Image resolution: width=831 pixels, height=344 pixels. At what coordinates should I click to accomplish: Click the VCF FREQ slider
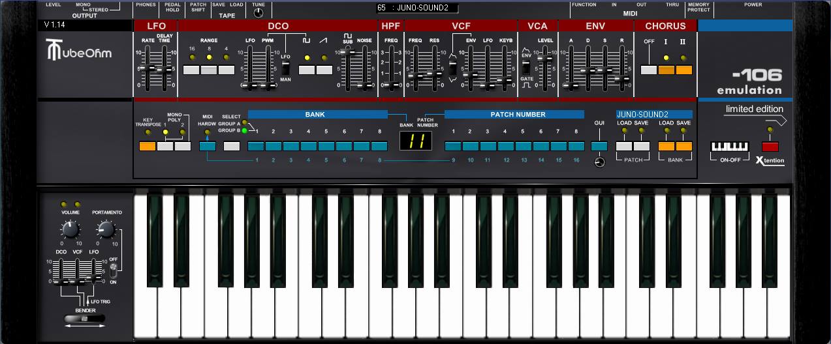(415, 68)
